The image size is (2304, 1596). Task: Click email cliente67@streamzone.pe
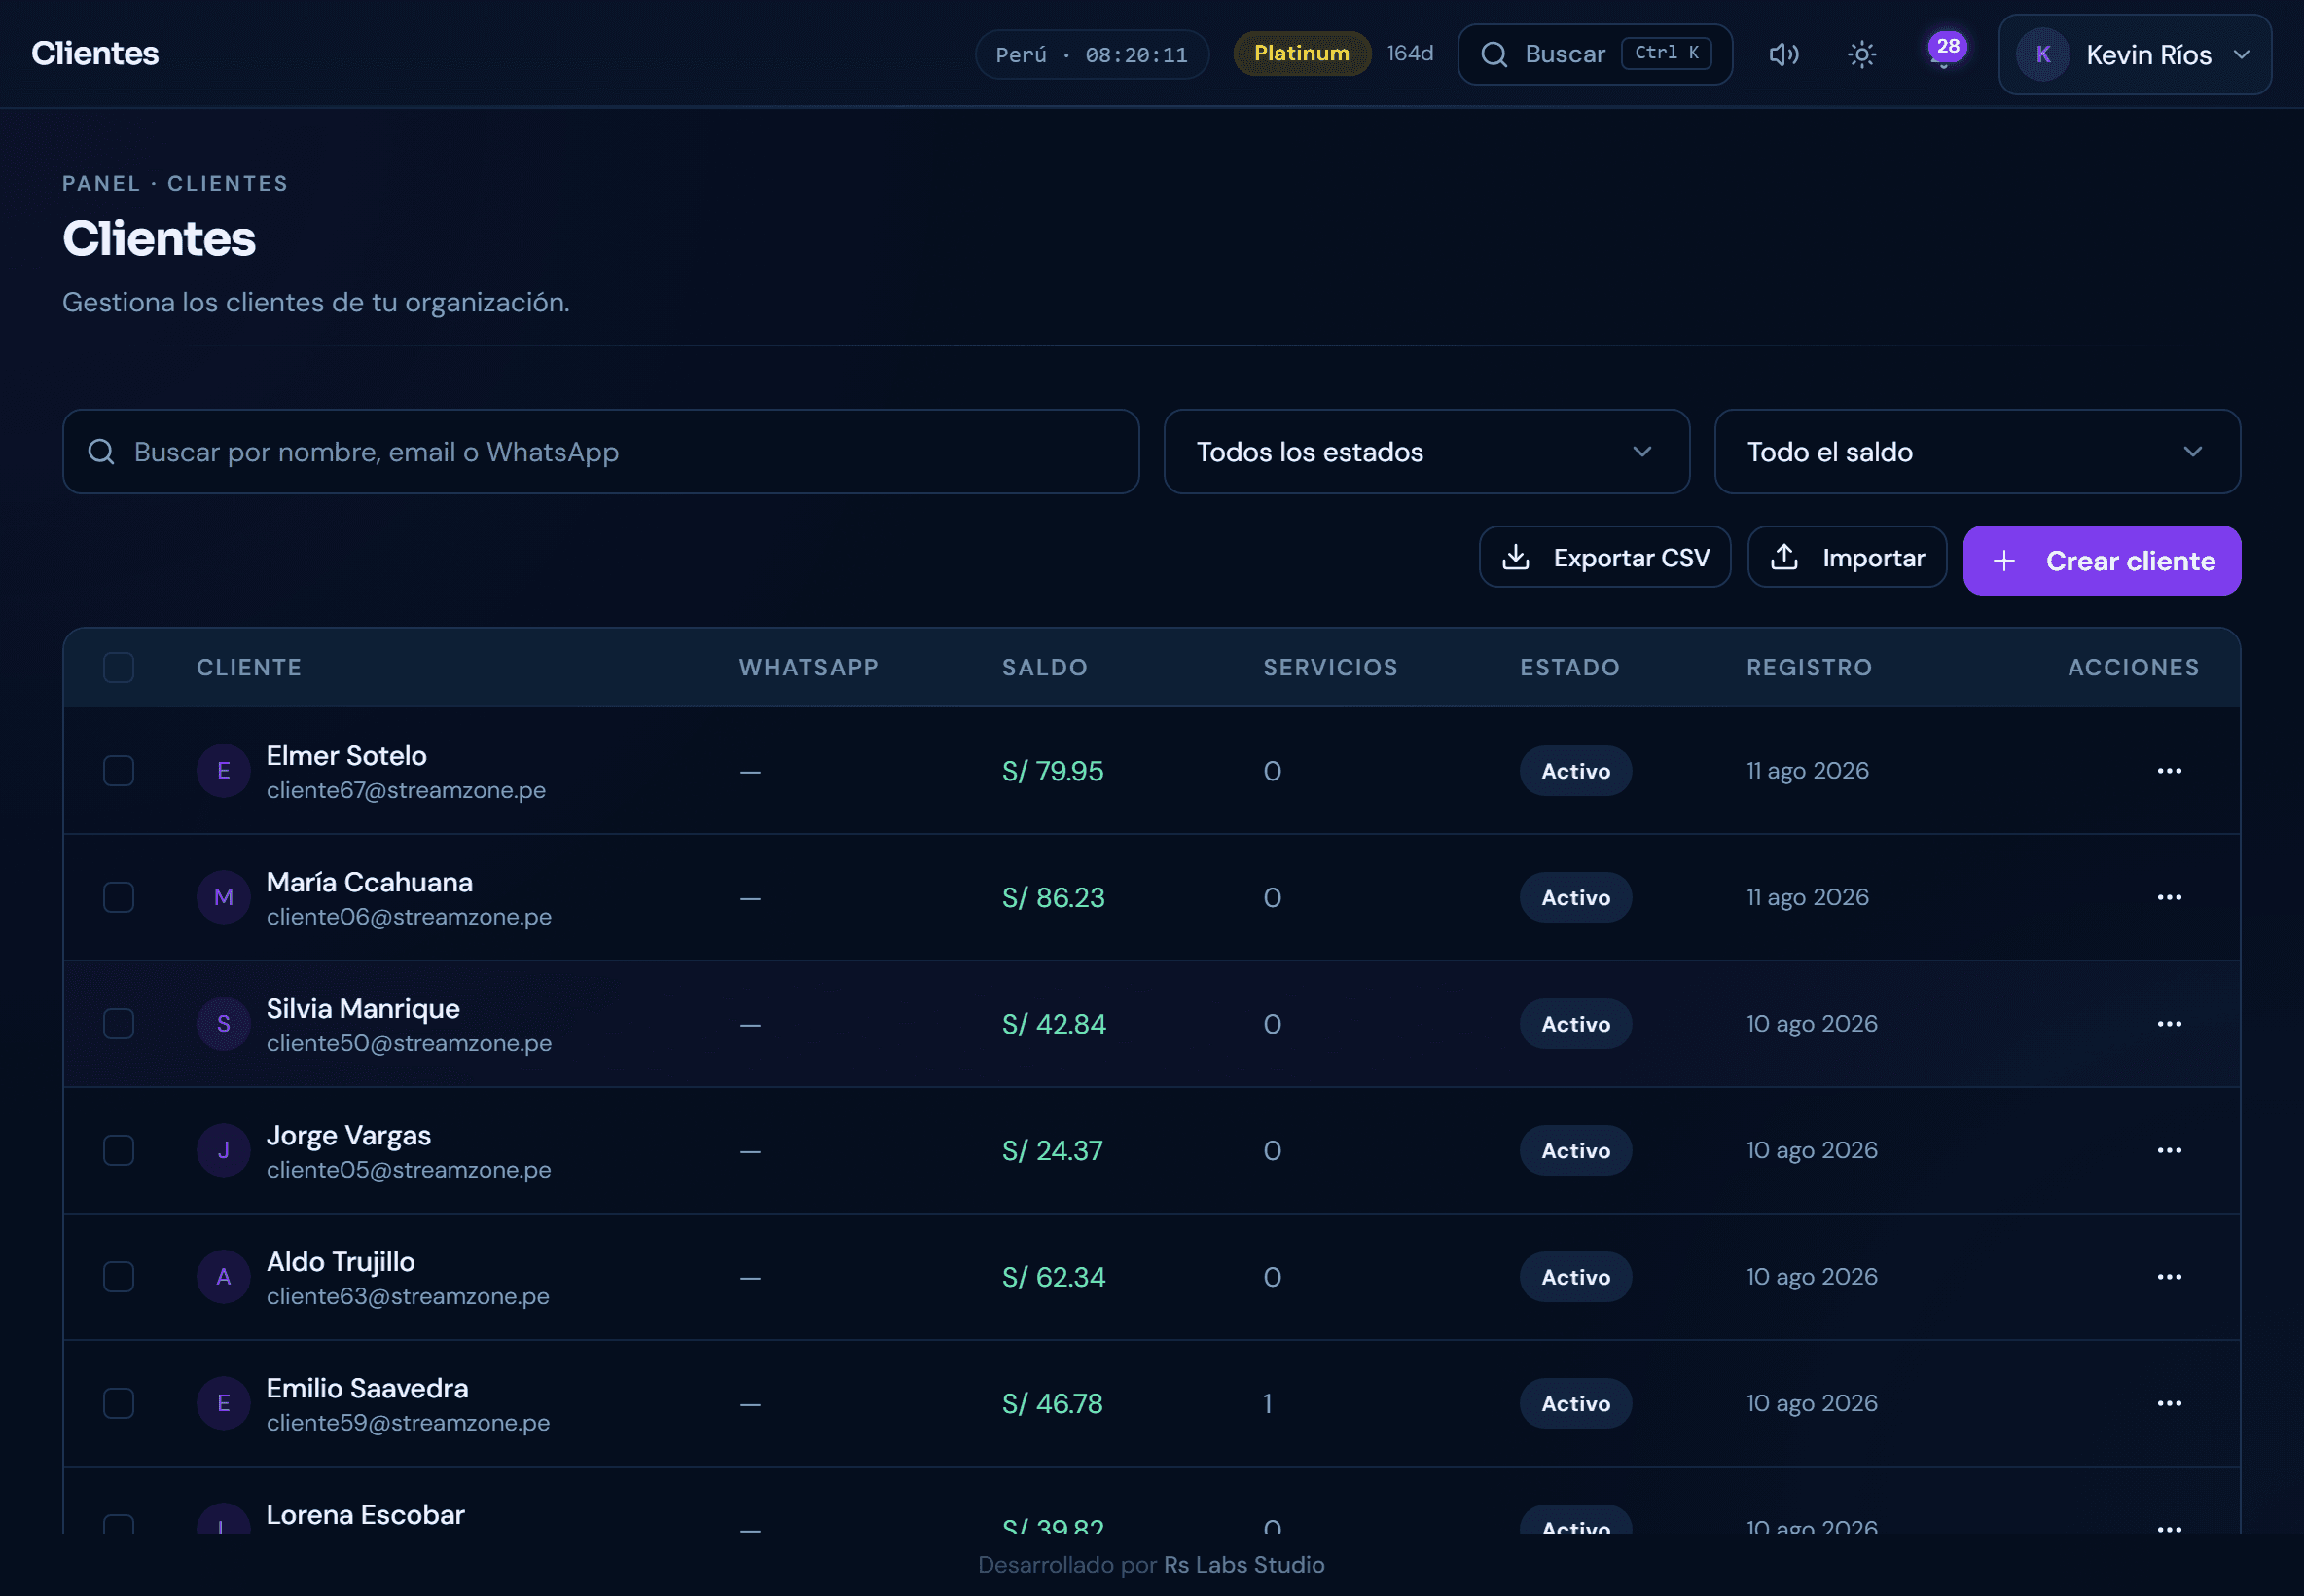click(x=406, y=790)
